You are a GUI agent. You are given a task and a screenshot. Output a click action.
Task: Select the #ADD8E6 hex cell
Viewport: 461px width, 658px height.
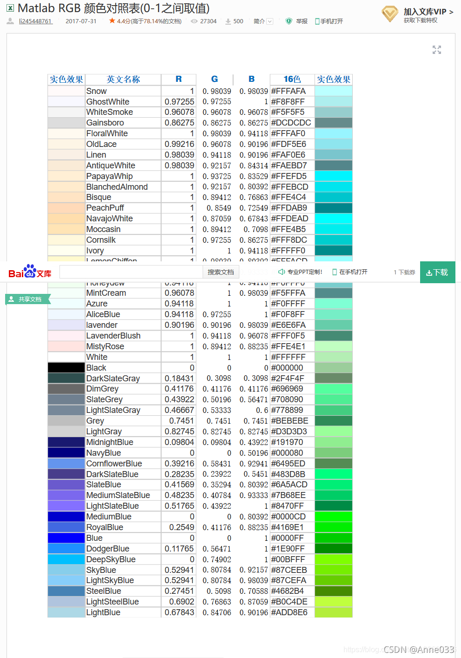(292, 612)
